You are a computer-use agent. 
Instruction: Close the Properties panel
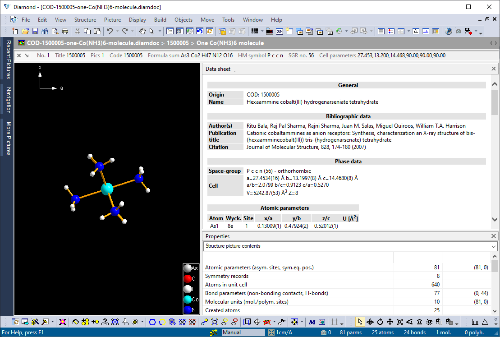pos(493,235)
